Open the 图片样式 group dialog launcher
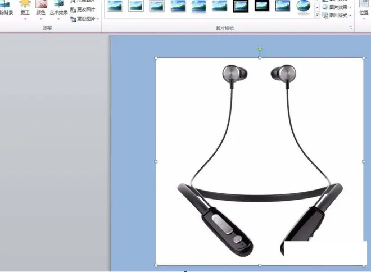Viewport: 371px width, 272px height. (x=351, y=28)
